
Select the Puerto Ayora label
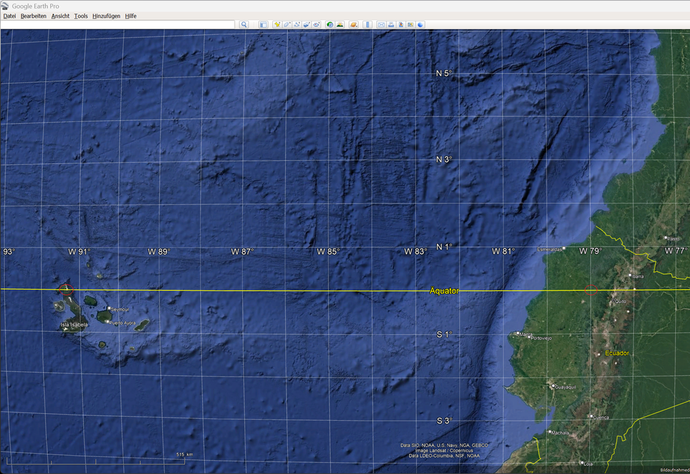(x=122, y=323)
